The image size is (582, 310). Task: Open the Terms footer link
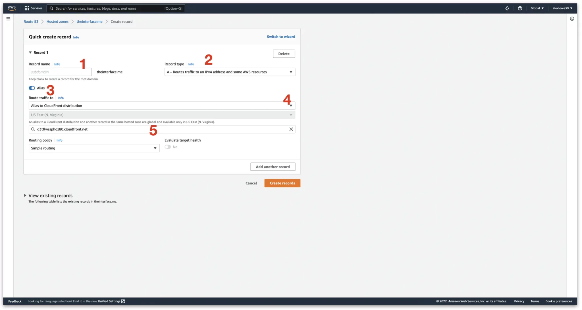pos(535,301)
